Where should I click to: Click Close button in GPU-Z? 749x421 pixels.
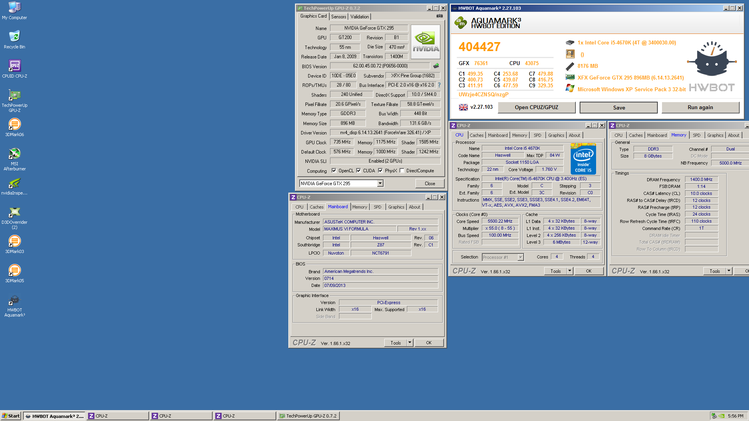coord(430,184)
